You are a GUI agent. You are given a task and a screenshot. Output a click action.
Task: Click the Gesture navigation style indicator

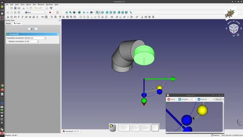[215, 135]
